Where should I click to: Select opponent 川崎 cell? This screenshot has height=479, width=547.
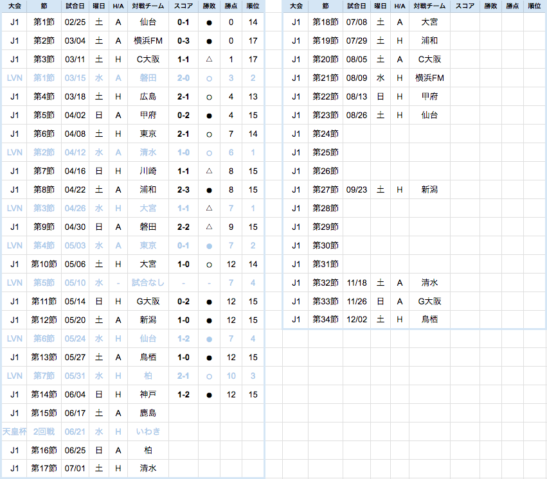point(148,171)
